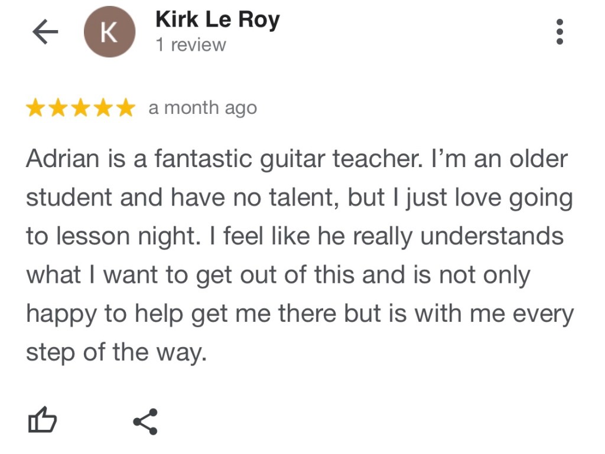Screen dimensions: 605x454
Task: Go back using the left arrow
Action: click(x=45, y=32)
